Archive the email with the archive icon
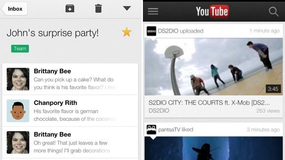 (x=70, y=8)
